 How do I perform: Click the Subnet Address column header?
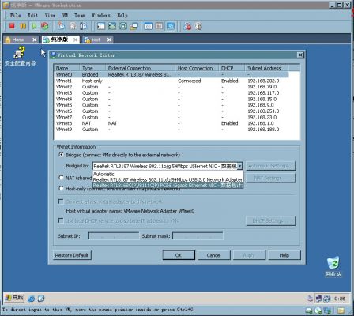[x=266, y=68]
